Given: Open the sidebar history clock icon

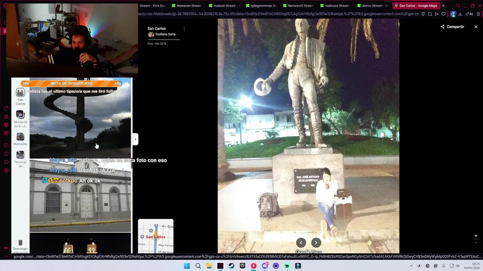Looking at the screenshot, I should tap(6, 154).
